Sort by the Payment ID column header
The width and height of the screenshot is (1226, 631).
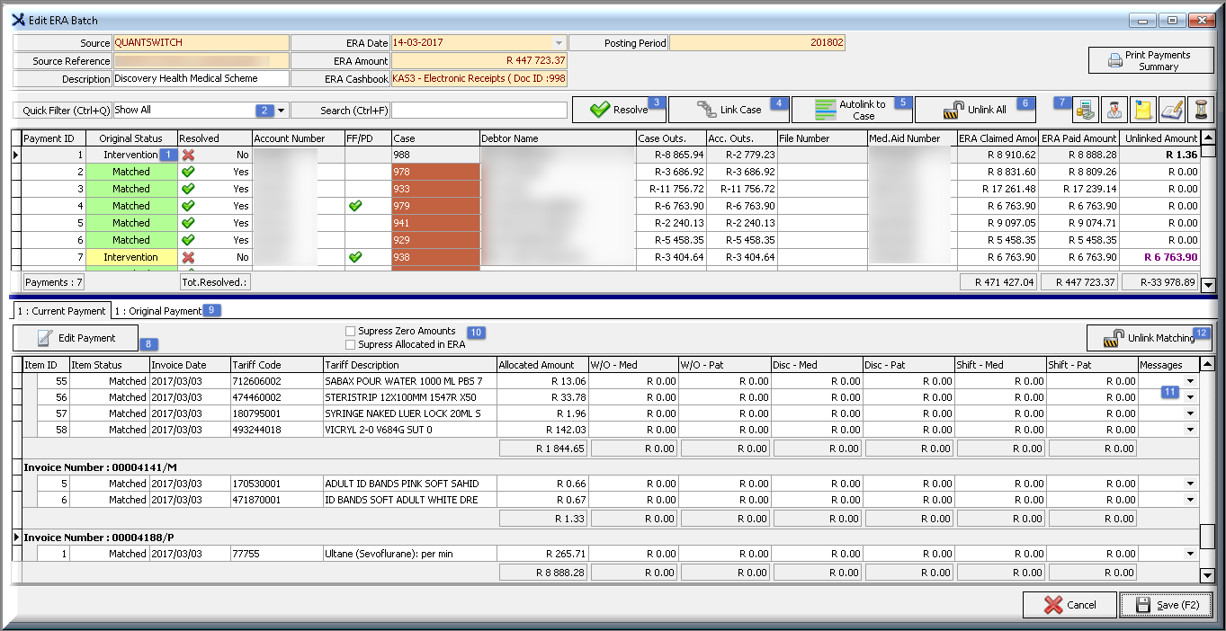click(53, 138)
